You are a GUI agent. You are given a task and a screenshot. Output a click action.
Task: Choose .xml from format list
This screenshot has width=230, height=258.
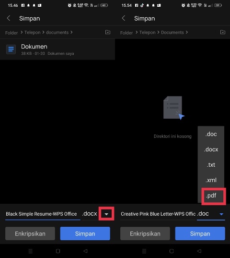(x=211, y=180)
